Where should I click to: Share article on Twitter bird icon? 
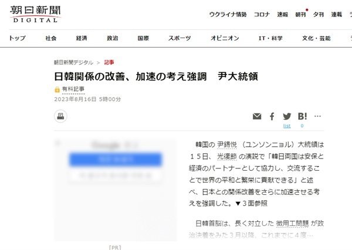click(287, 116)
